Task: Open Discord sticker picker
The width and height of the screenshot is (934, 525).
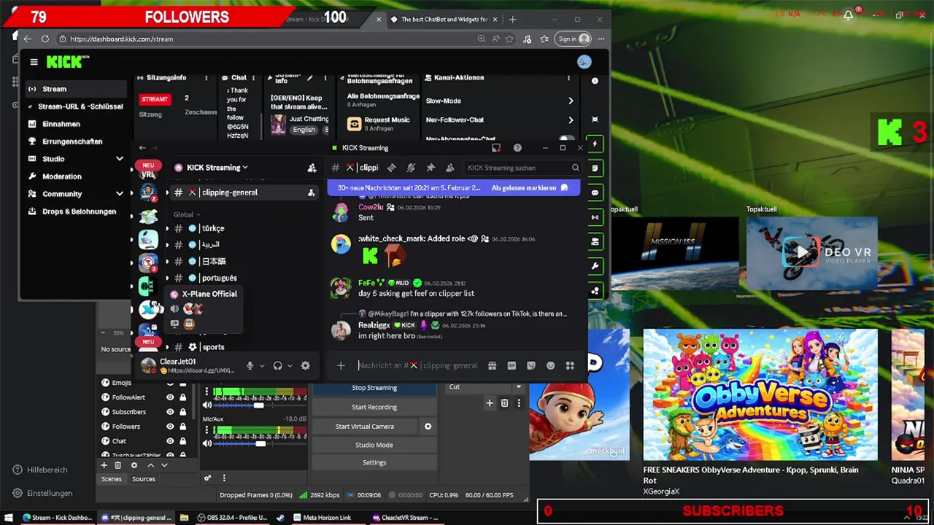Action: click(x=531, y=366)
